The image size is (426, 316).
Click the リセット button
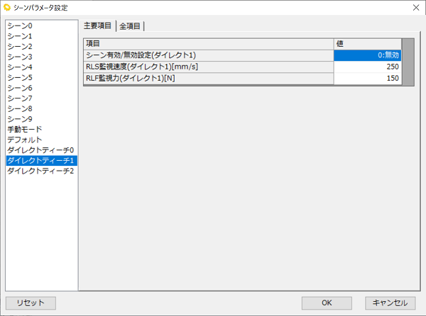(31, 303)
